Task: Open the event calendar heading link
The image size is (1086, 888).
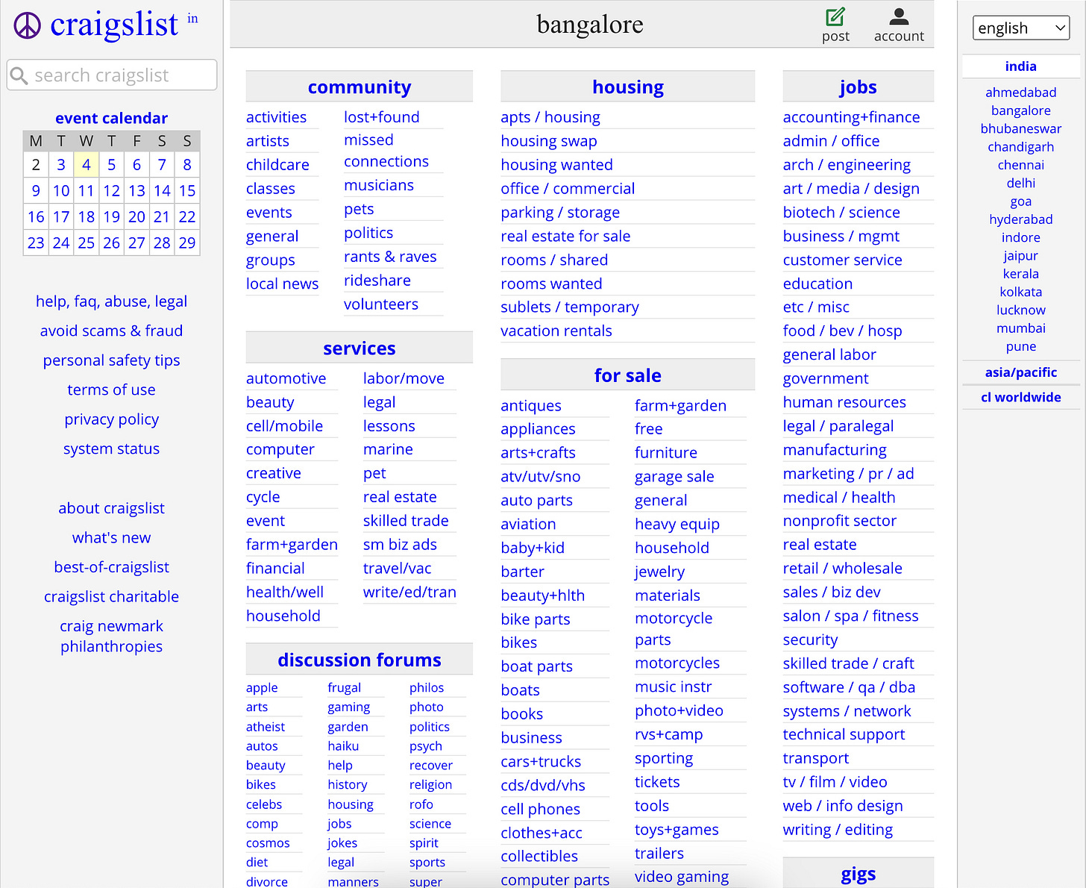Action: (111, 118)
